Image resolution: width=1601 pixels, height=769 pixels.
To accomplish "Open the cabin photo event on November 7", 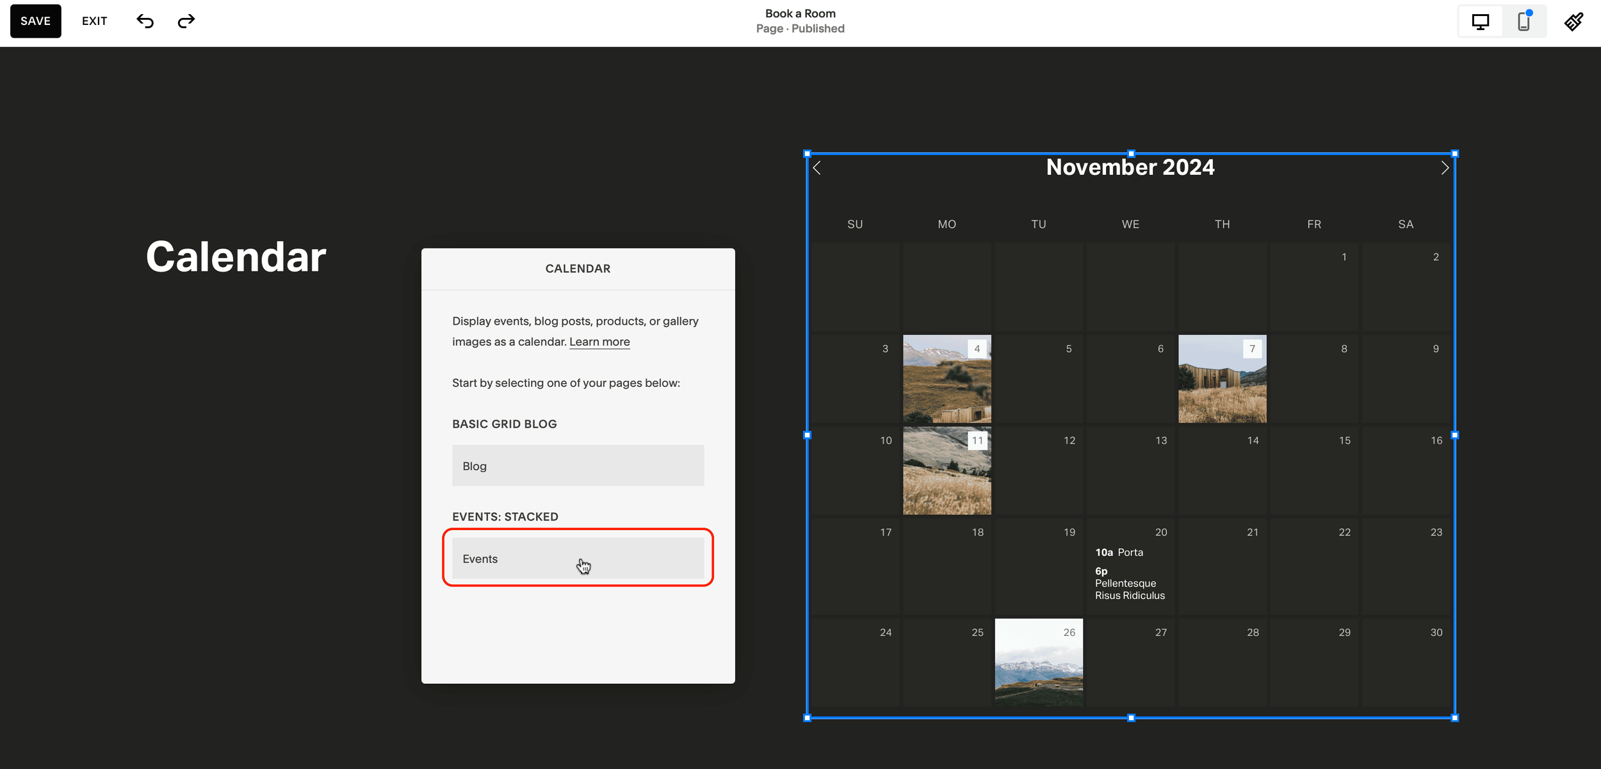I will click(x=1222, y=379).
